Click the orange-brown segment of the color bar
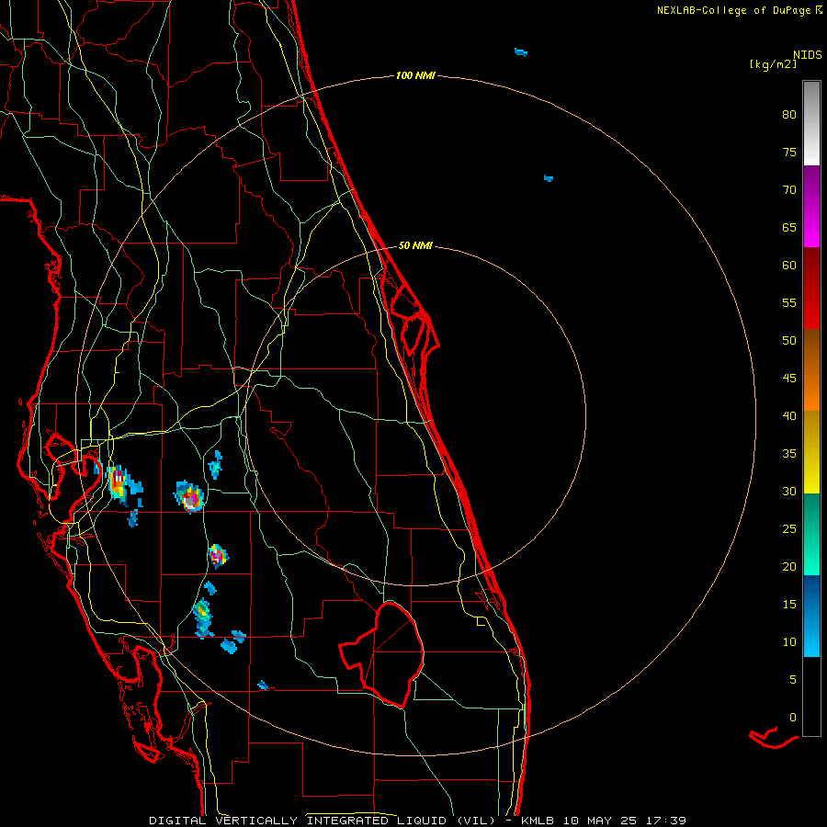The image size is (827, 827). tap(811, 369)
